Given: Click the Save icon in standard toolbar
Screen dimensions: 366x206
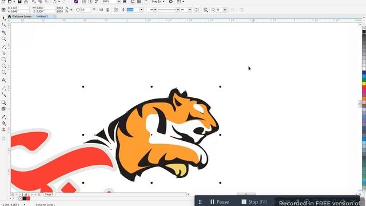Looking at the screenshot, I should coord(19,2).
